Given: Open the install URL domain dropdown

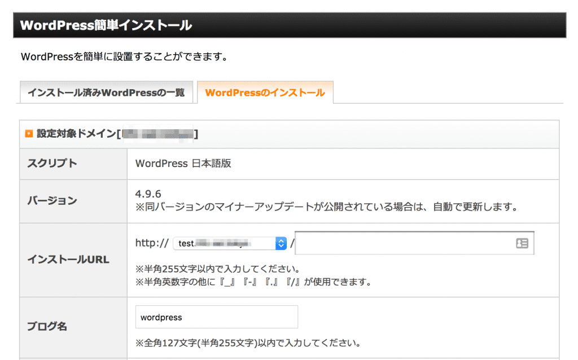Looking at the screenshot, I should point(230,243).
